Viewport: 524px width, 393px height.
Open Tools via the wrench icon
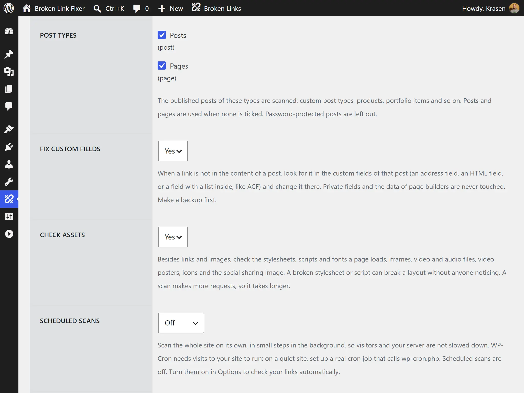point(9,182)
